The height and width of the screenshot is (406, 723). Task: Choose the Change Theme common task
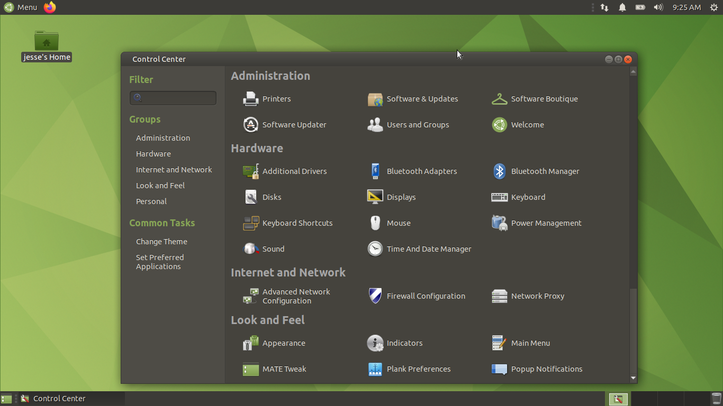click(161, 242)
